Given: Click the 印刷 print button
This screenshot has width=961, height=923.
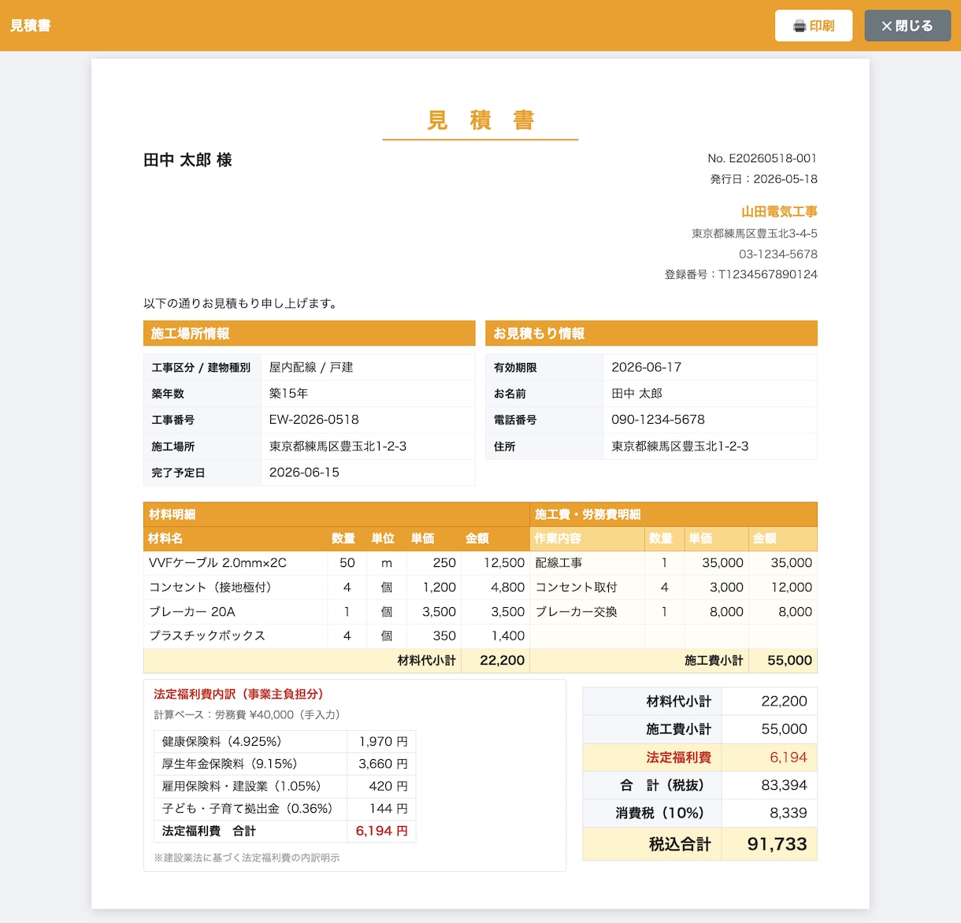Looking at the screenshot, I should [x=814, y=26].
